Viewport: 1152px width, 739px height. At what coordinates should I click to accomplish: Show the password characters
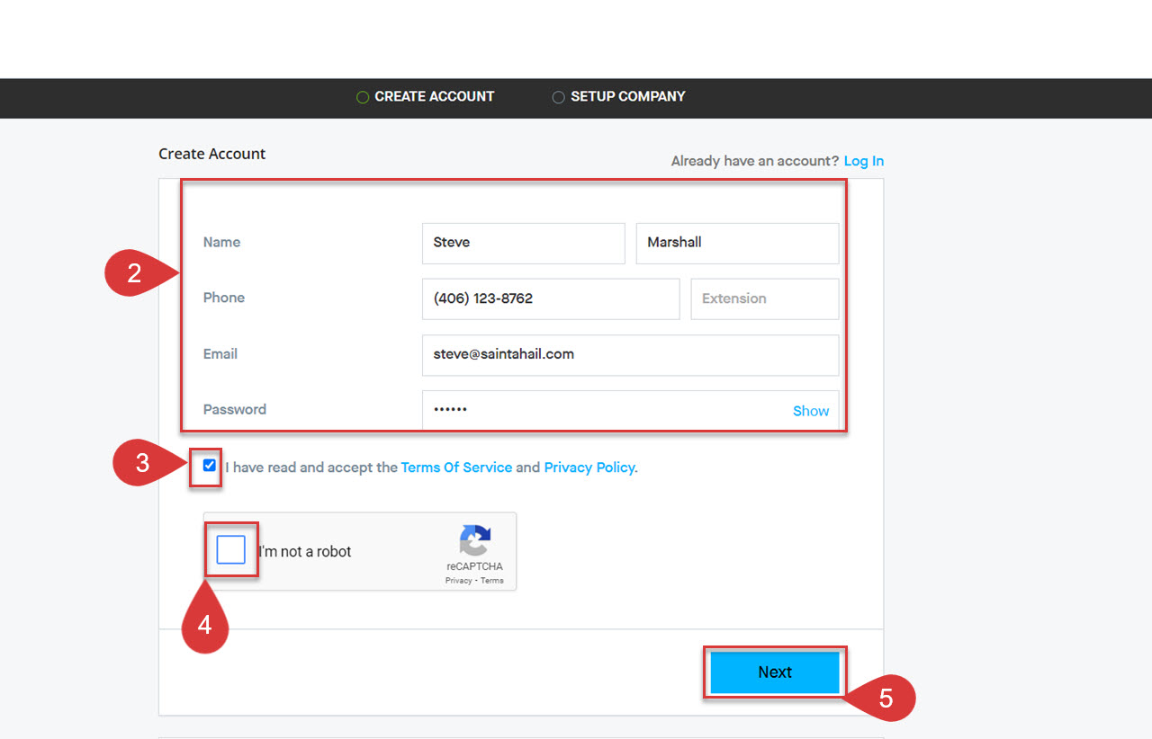810,411
